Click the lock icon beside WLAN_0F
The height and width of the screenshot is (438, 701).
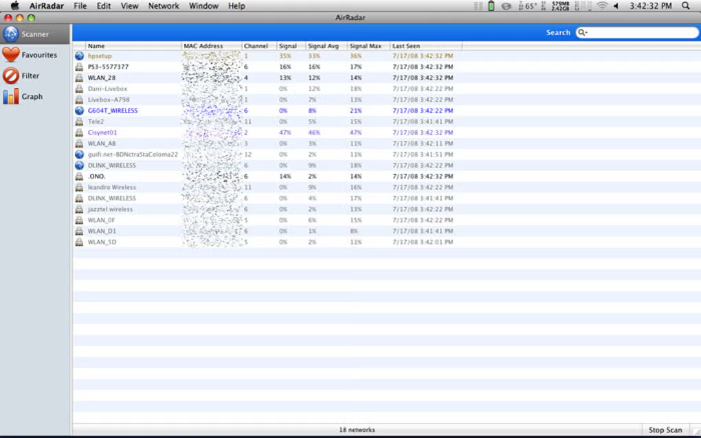tap(79, 220)
